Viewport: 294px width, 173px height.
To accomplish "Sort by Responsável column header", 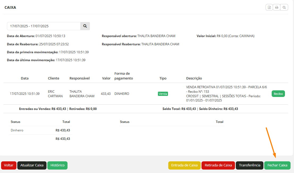I will pyautogui.click(x=79, y=78).
